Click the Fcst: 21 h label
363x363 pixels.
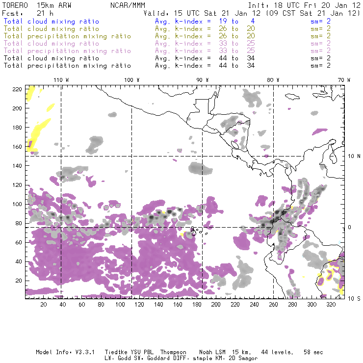27,13
